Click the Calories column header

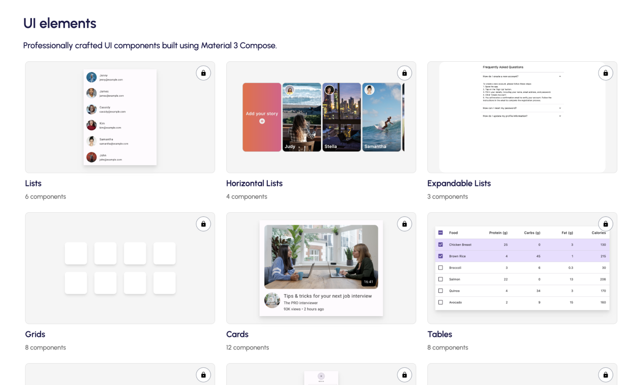599,233
